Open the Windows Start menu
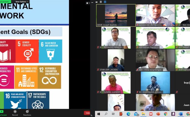The image size is (190, 117). pos(99,114)
